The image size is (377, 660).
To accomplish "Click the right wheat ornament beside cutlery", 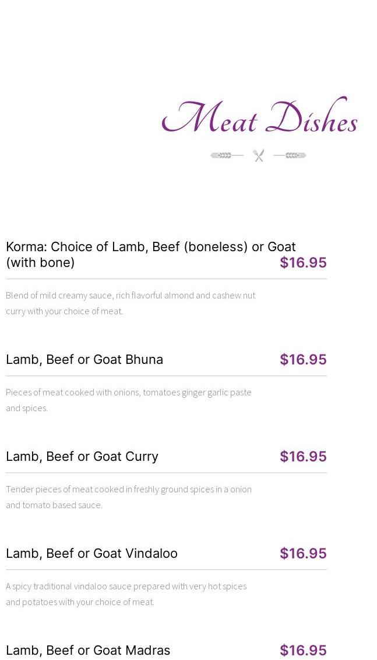I will (290, 155).
